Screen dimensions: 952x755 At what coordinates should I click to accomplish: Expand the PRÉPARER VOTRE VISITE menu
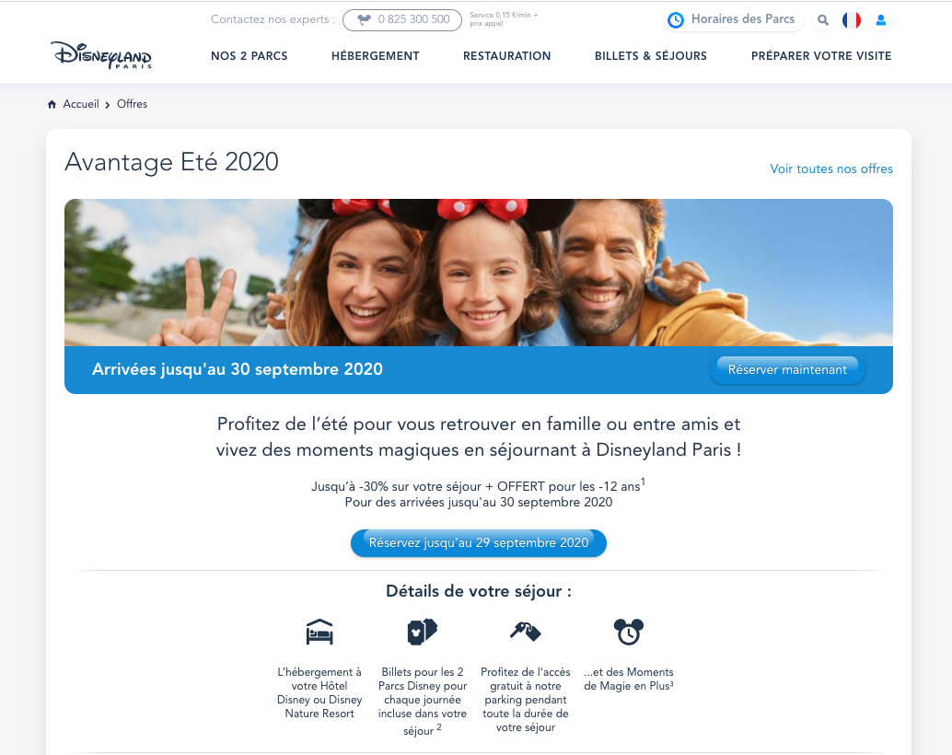click(821, 56)
